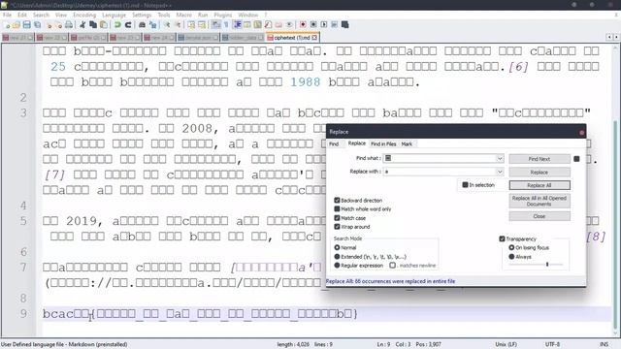Screen dimensions: 621x349
Task: Expand the Replace with history dropdown
Action: click(x=500, y=172)
